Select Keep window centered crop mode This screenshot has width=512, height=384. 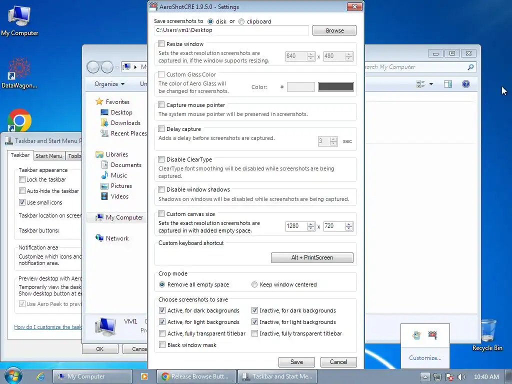[254, 284]
